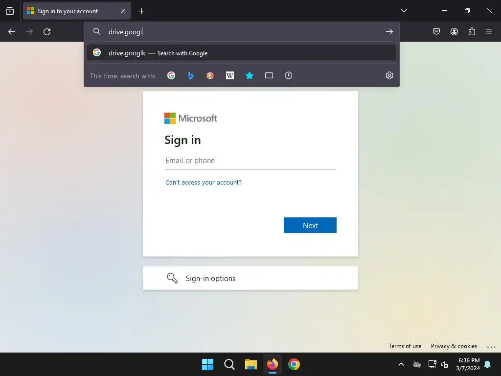Click the network display tray icon

[x=432, y=364]
